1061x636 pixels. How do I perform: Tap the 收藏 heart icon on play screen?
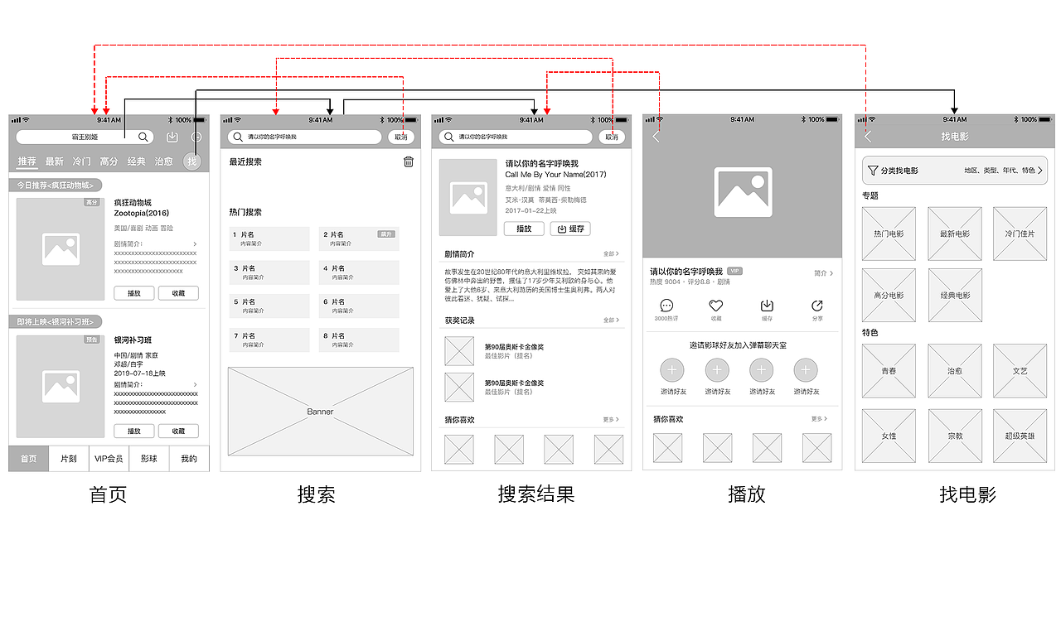pos(716,306)
